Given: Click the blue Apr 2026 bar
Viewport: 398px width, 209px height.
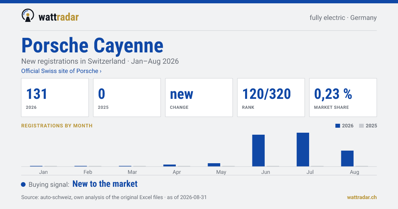Looking at the screenshot, I should (169, 165).
